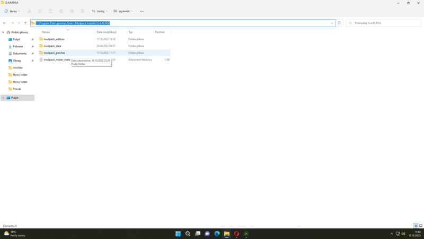Collapse the Widok główny tree section
The image size is (424, 239).
click(x=3, y=32)
